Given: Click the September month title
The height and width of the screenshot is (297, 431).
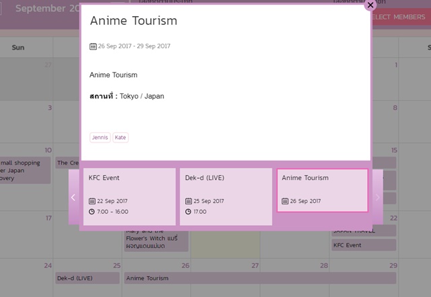Looking at the screenshot, I should tap(47, 9).
